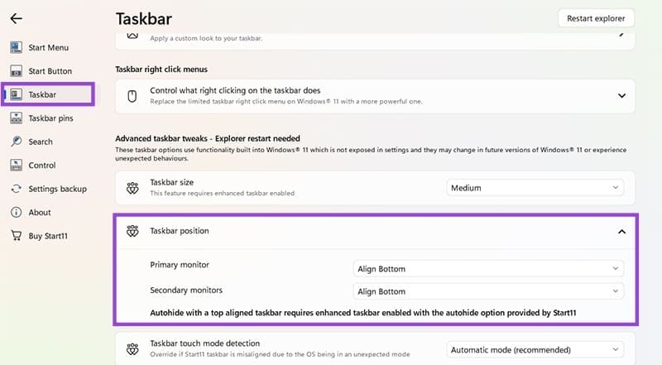Click the Control sidebar icon
Screen dimensions: 662x365
[x=16, y=166]
